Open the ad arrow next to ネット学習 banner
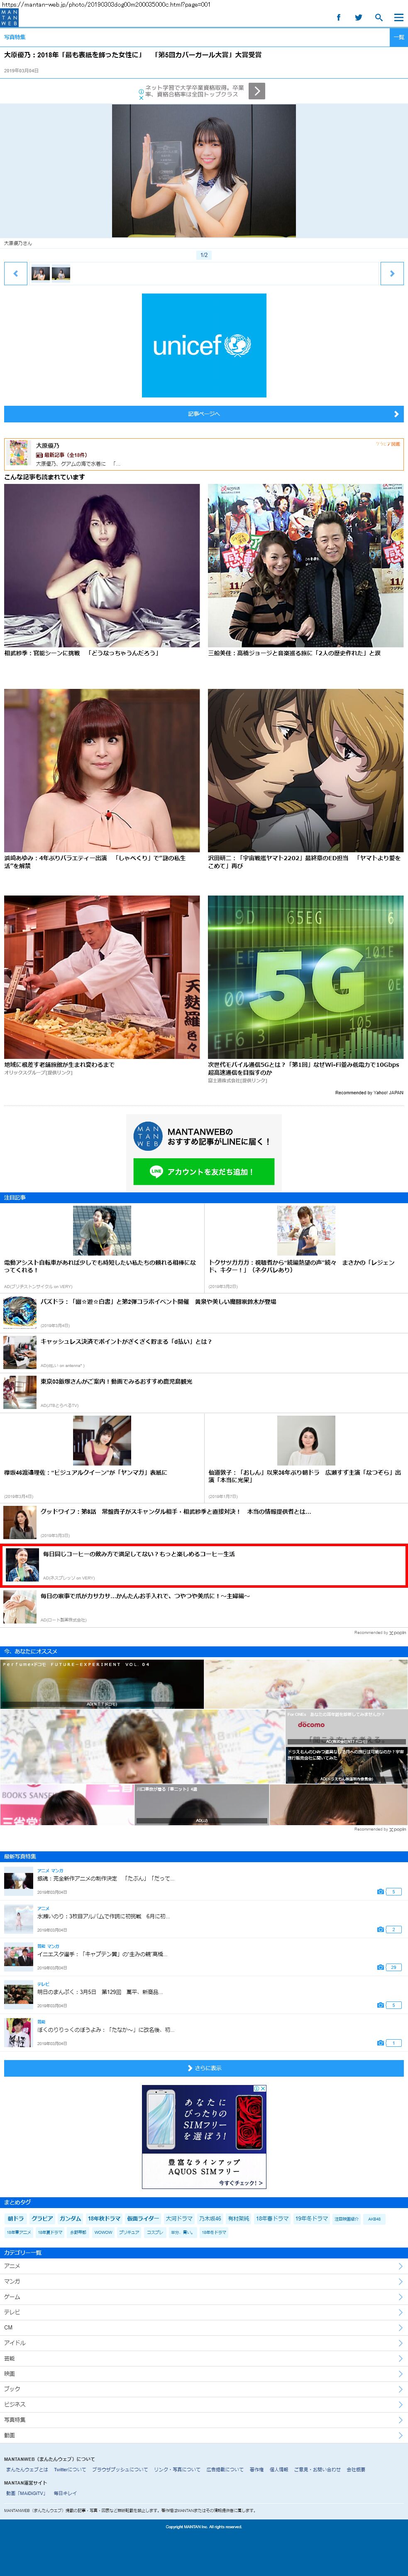This screenshot has height=2576, width=408. (x=257, y=91)
